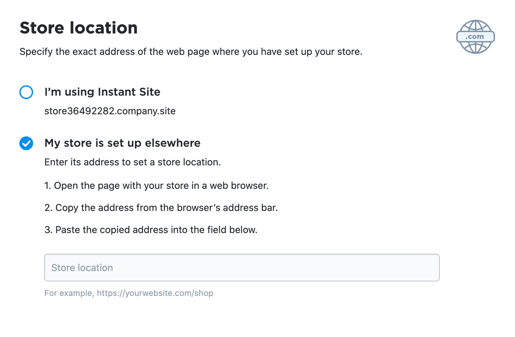The image size is (515, 337).
Task: Click the .com banner on the globe
Action: pos(475,37)
